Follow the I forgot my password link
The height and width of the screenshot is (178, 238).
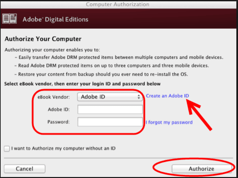click(169, 122)
